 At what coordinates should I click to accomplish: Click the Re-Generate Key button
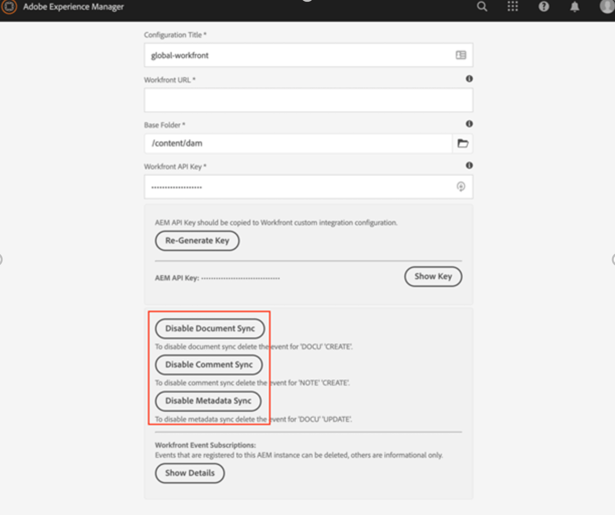tap(197, 240)
